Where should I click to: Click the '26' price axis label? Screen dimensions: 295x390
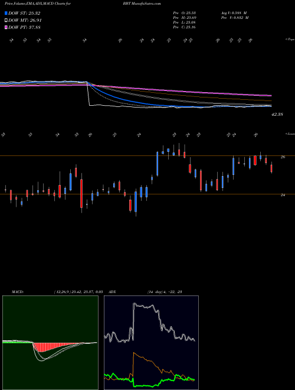pyautogui.click(x=283, y=157)
